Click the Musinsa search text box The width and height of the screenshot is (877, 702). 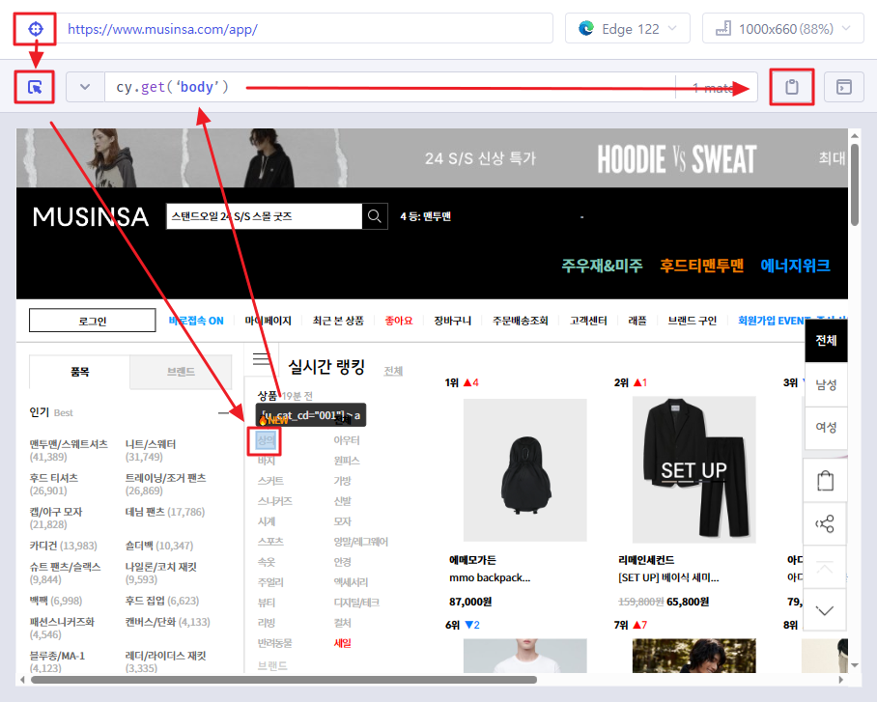[x=264, y=216]
